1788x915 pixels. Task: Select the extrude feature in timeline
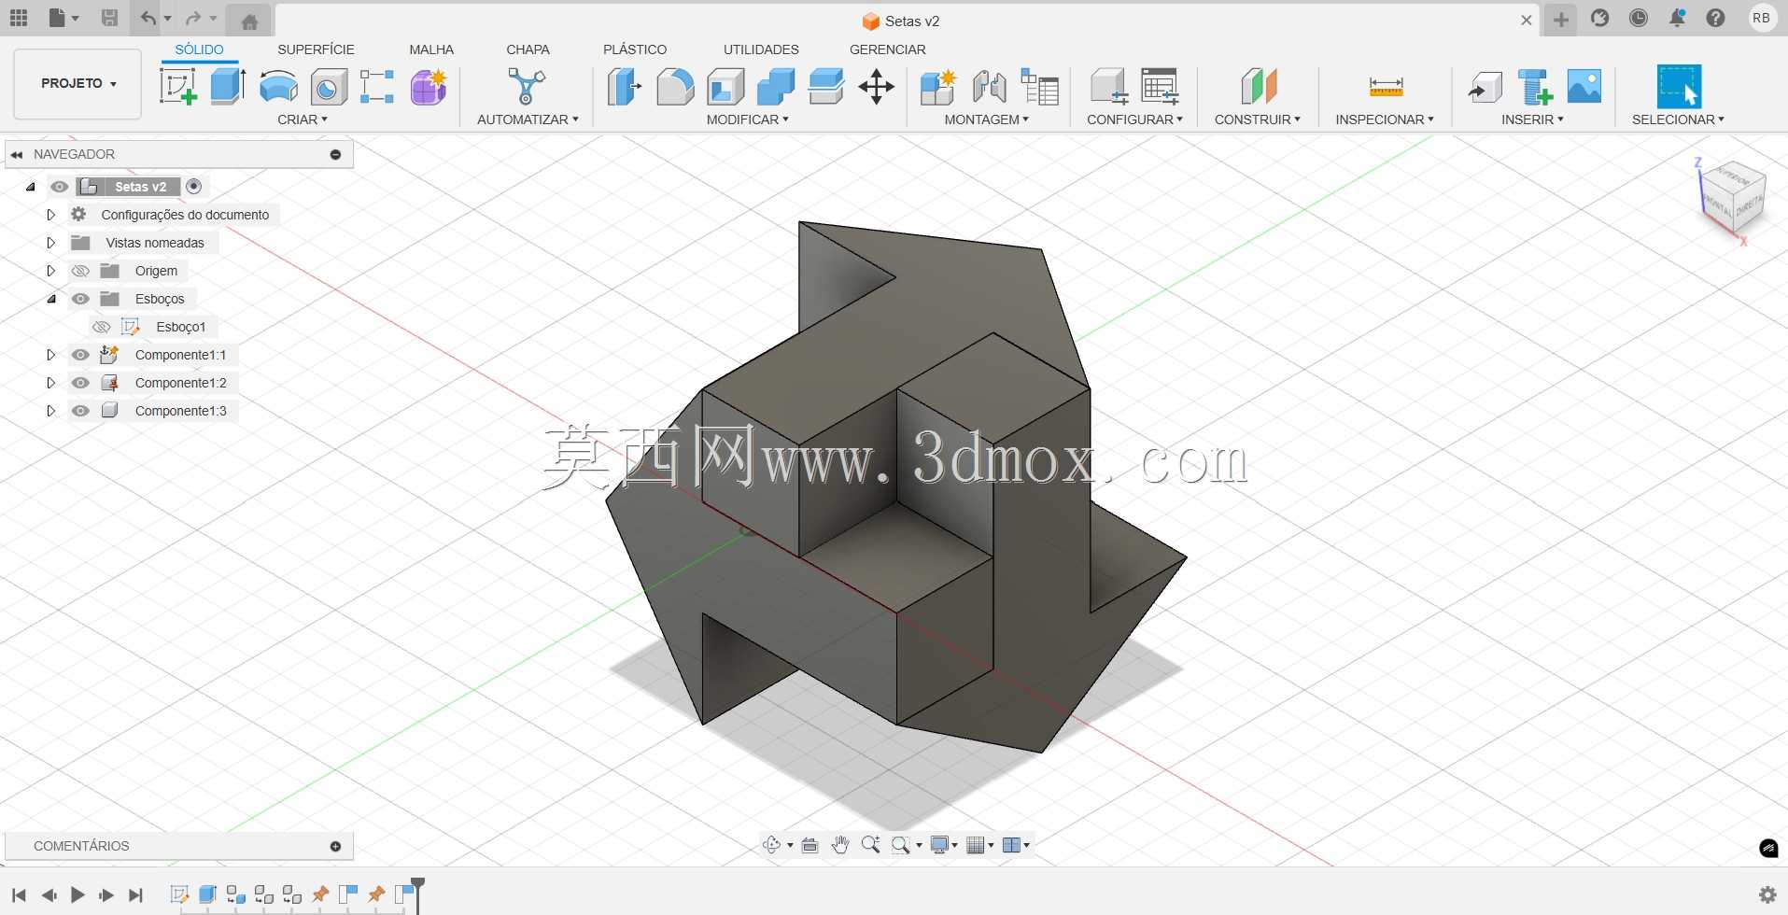tap(207, 894)
